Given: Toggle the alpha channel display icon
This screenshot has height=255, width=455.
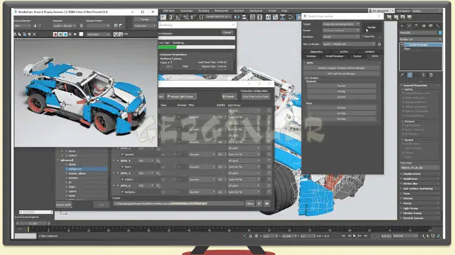Looking at the screenshot, I should [70, 34].
